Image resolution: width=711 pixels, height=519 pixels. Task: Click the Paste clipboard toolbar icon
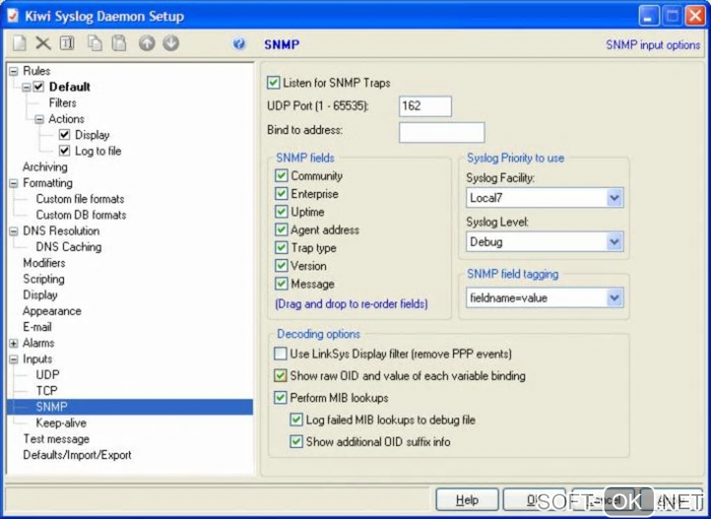point(118,43)
